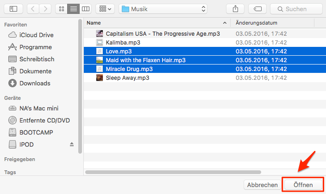The height and width of the screenshot is (194, 326).
Task: Open the Musik folder path popup
Action: coord(163,9)
